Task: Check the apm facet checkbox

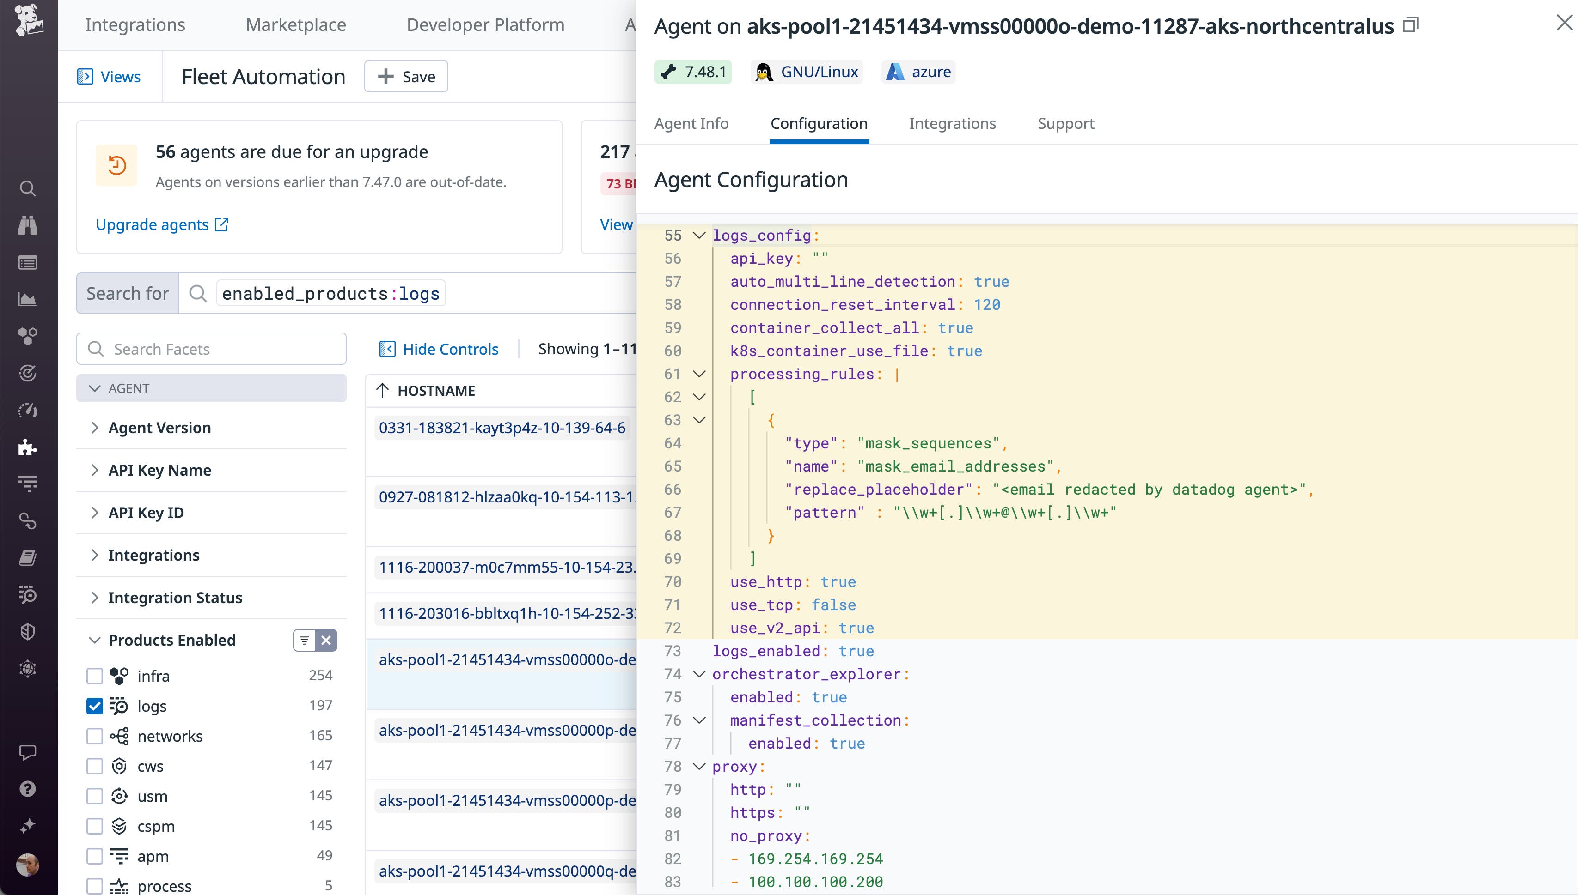Action: point(94,856)
